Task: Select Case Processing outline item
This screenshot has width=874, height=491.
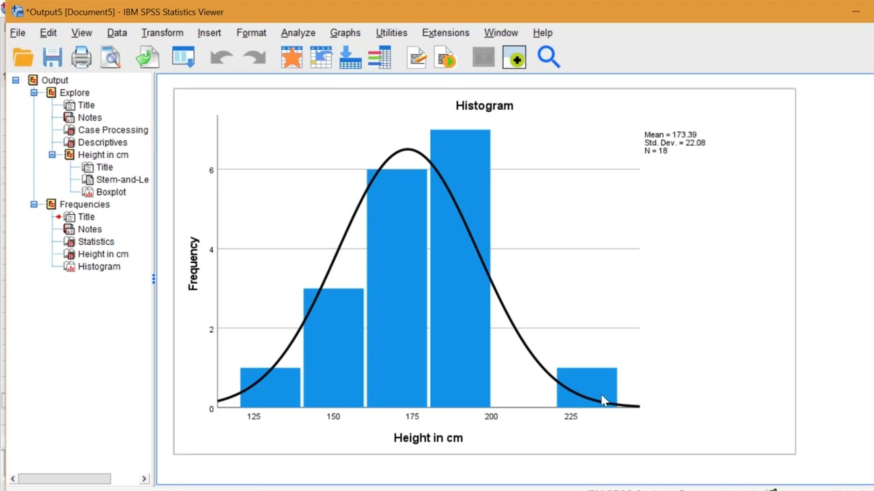Action: coord(113,130)
